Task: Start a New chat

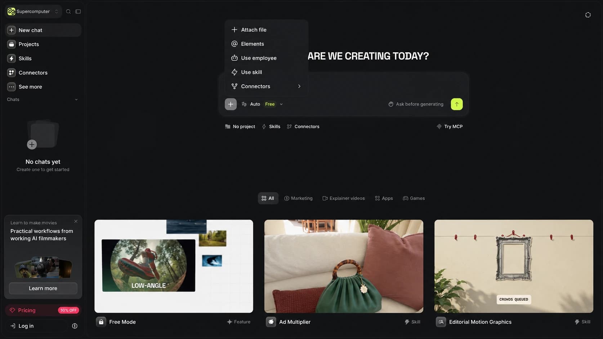Action: 43,30
